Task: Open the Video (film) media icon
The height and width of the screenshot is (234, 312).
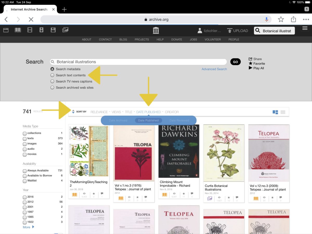Action: click(30, 30)
